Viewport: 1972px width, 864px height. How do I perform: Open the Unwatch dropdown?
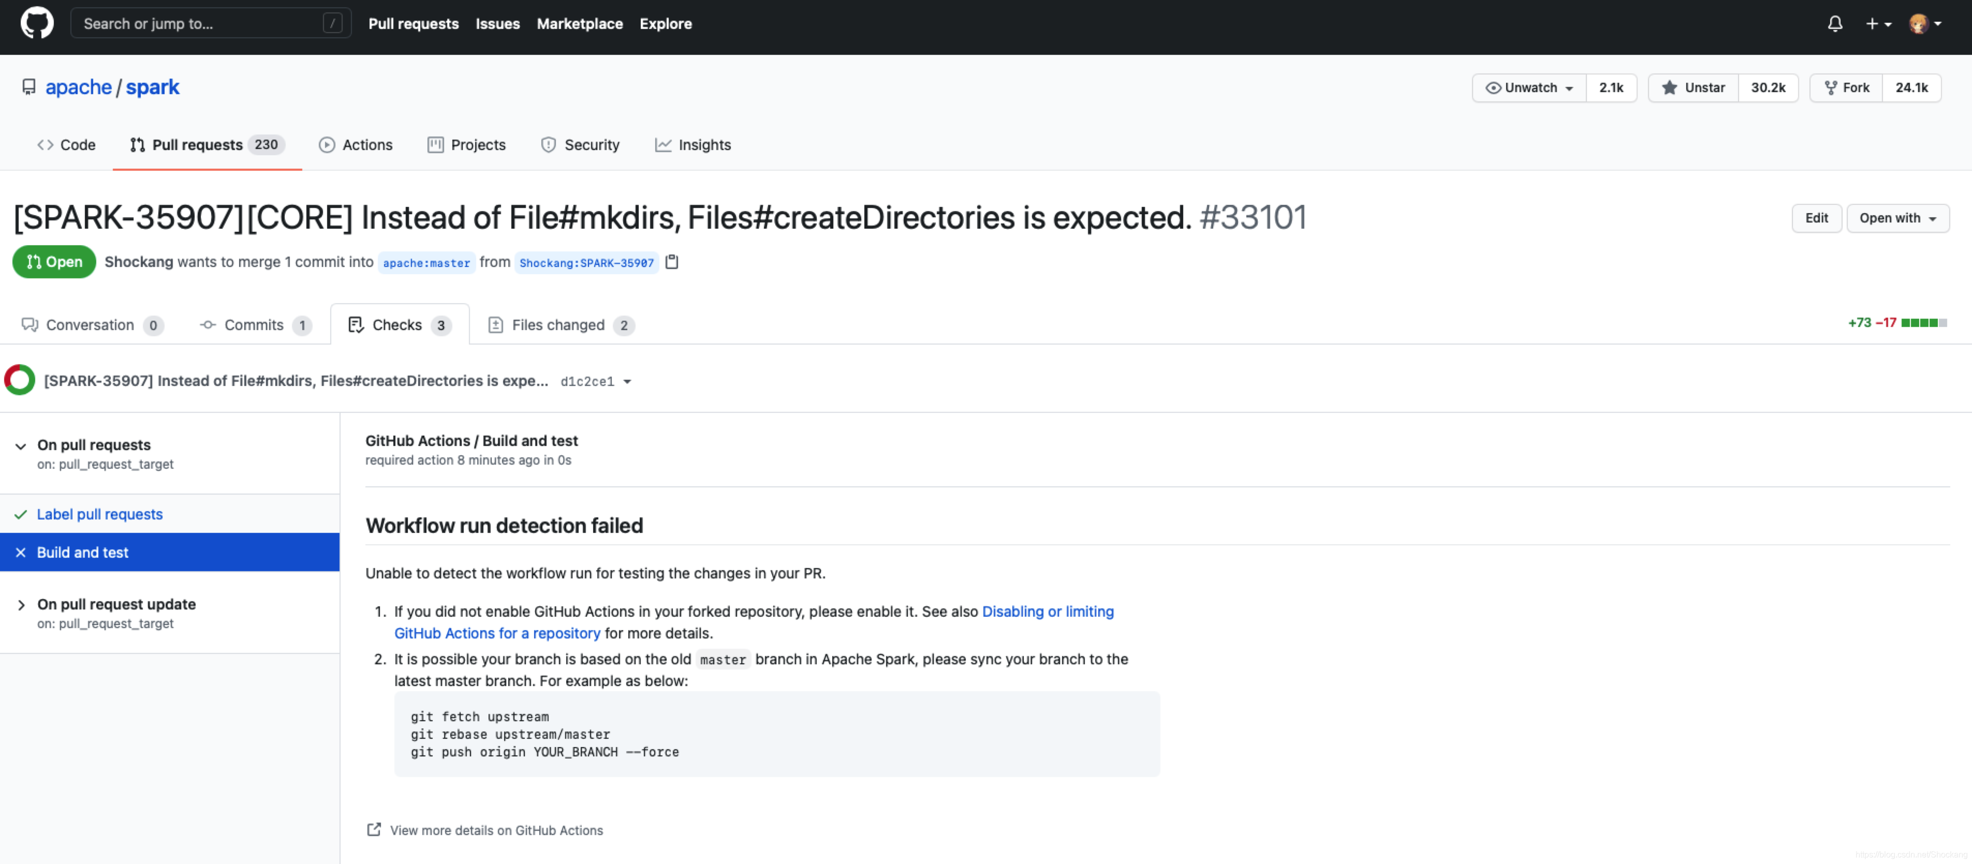(x=1529, y=87)
